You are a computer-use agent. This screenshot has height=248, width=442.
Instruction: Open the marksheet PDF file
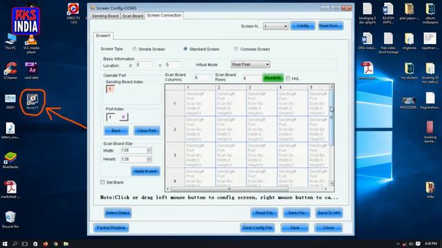[10, 190]
